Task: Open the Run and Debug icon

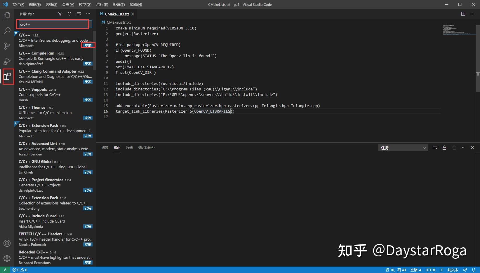Action: coord(7,61)
